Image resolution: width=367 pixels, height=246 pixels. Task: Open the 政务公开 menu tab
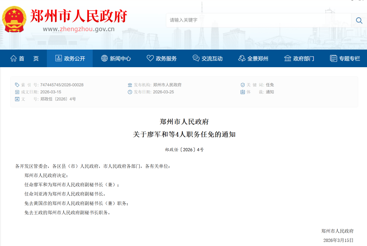(70, 58)
